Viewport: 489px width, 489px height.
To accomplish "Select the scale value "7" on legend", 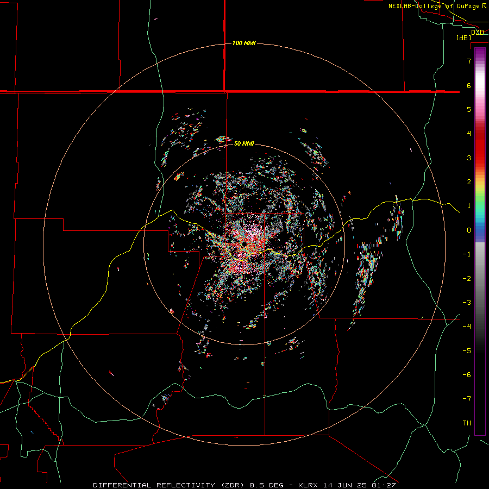I will (x=469, y=61).
